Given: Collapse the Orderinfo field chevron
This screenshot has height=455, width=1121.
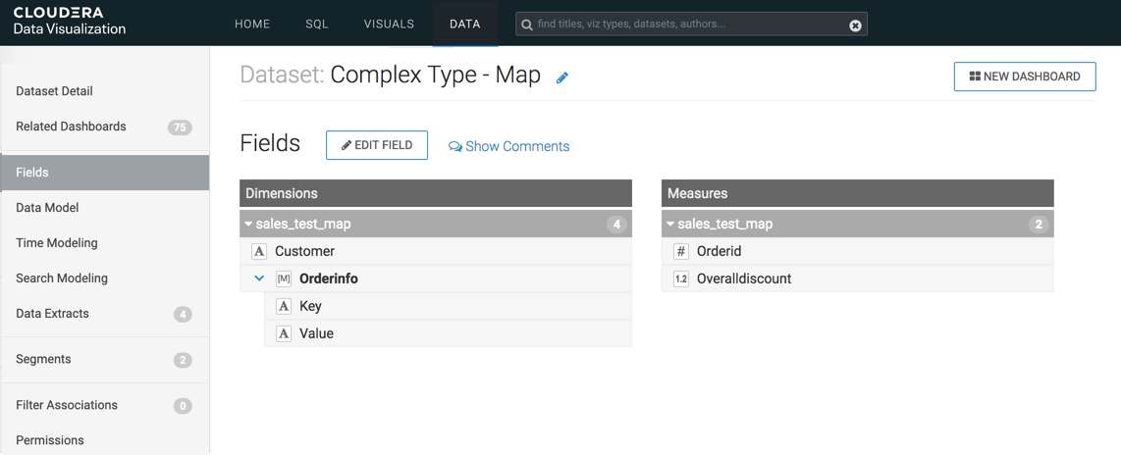Looking at the screenshot, I should [259, 278].
